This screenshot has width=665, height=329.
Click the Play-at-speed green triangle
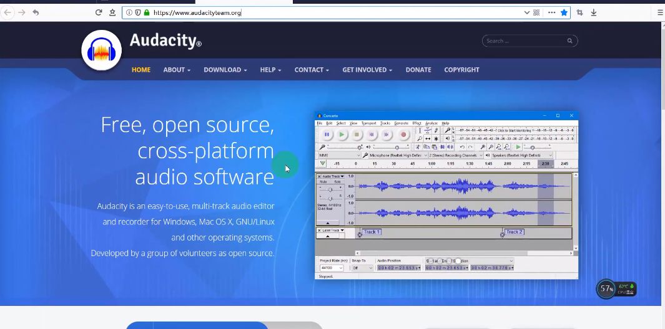click(x=518, y=147)
